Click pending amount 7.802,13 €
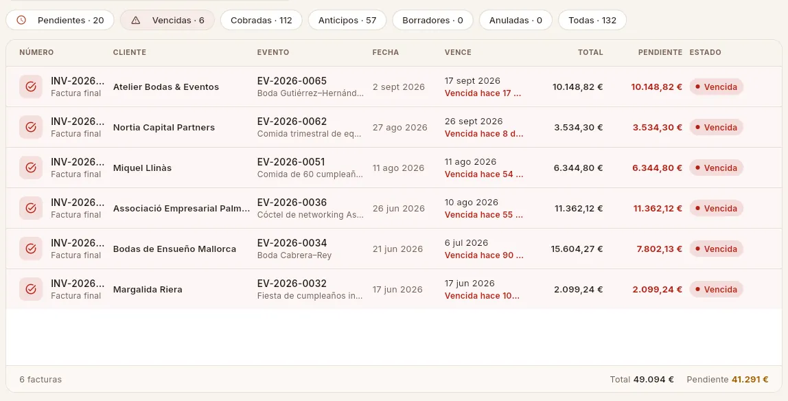Screen dimensions: 788x401 [660, 249]
